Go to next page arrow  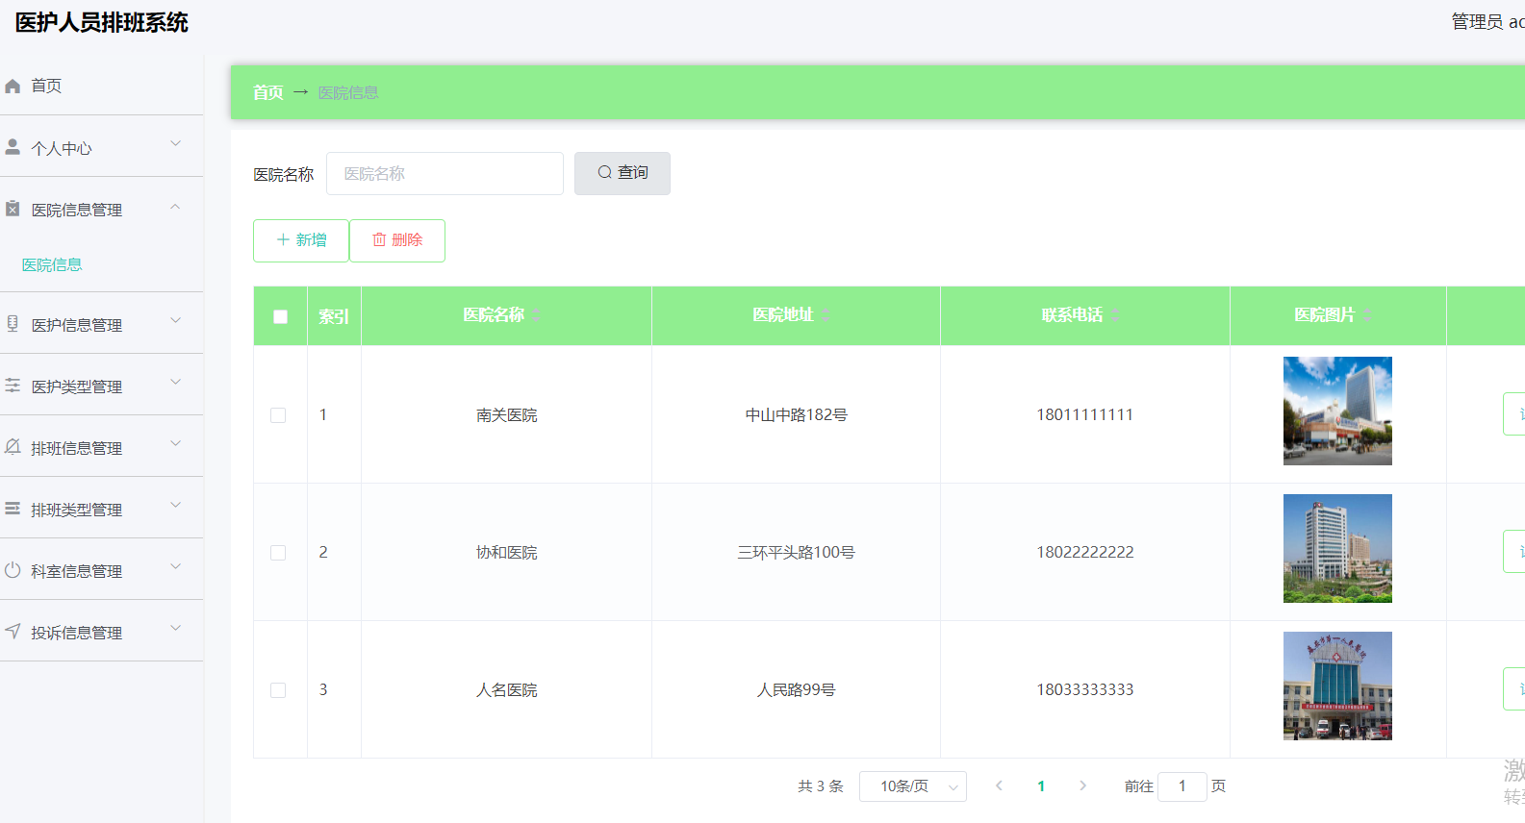point(1082,786)
